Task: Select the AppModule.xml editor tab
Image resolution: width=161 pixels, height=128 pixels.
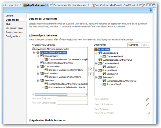Action: tap(36, 5)
